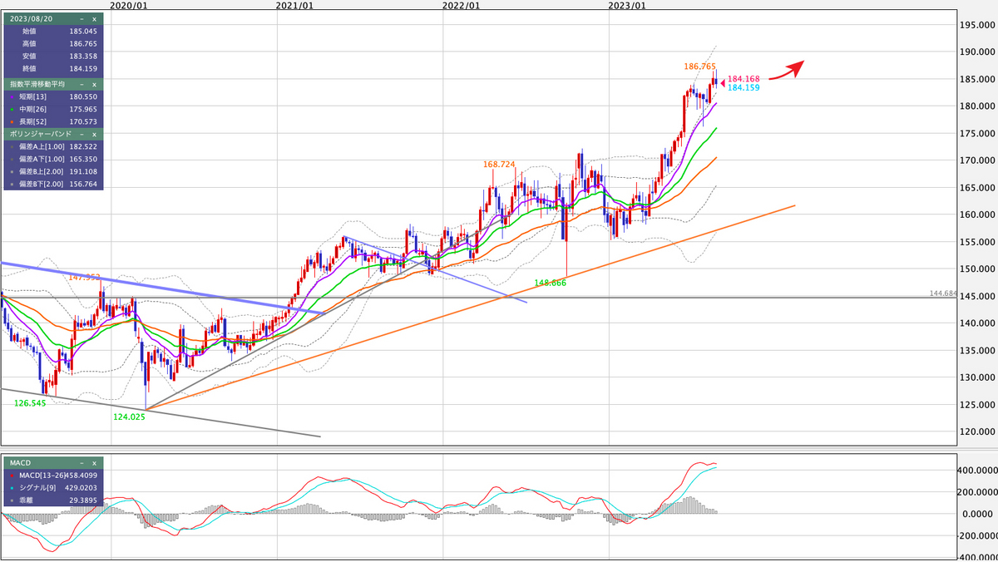
Task: Close the MACD legend panel
Action: [94, 462]
